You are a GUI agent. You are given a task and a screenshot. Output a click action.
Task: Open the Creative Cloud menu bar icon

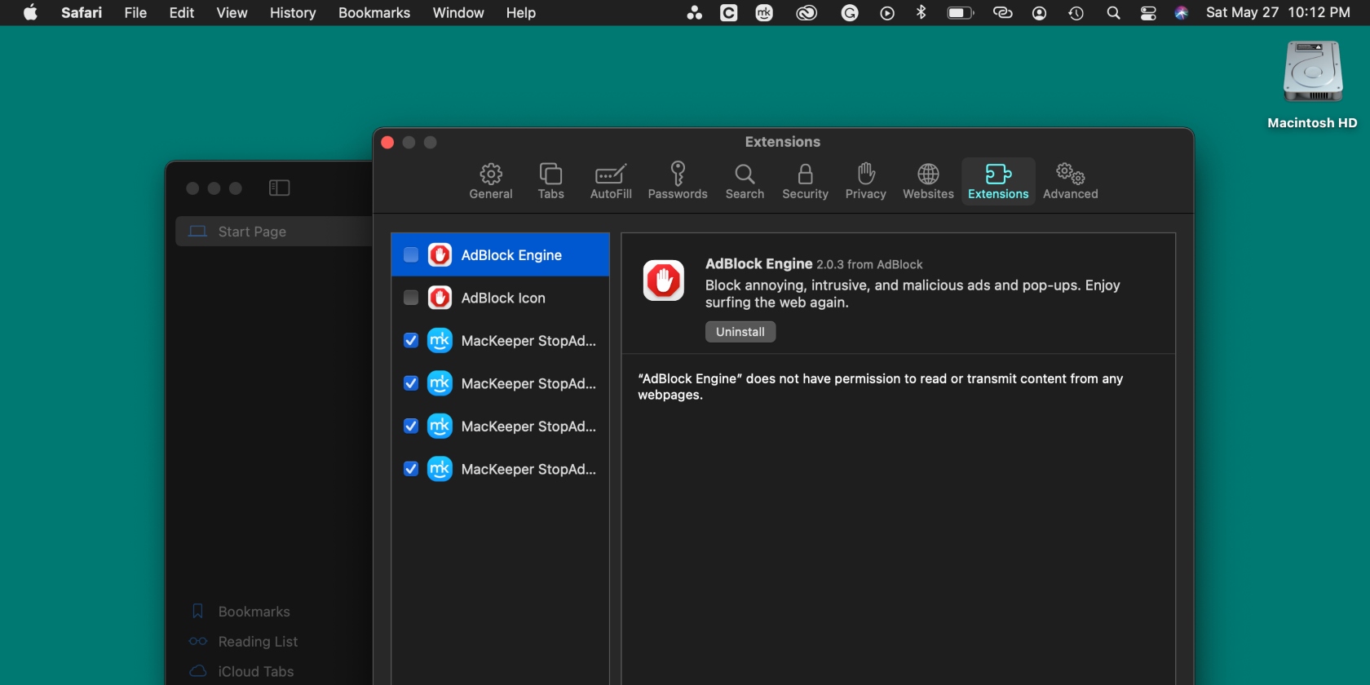(x=807, y=13)
